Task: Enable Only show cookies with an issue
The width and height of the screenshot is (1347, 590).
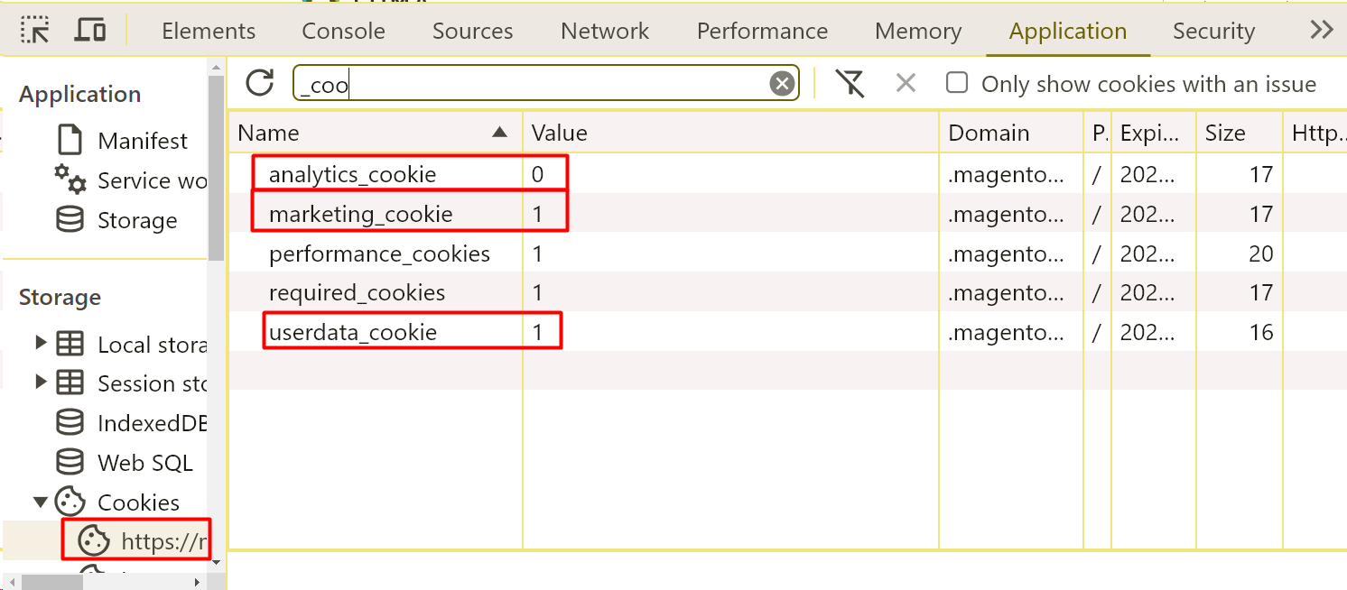Action: click(957, 84)
